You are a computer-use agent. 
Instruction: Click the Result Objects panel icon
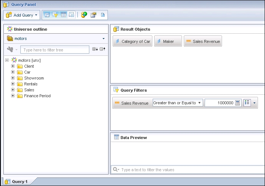coord(116,29)
